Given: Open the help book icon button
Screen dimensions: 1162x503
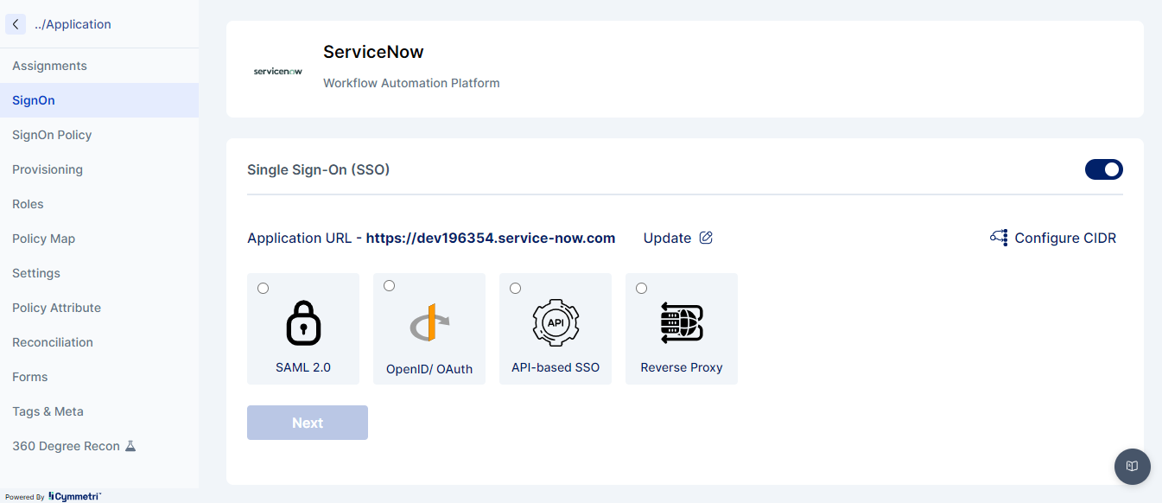Looking at the screenshot, I should (x=1132, y=467).
